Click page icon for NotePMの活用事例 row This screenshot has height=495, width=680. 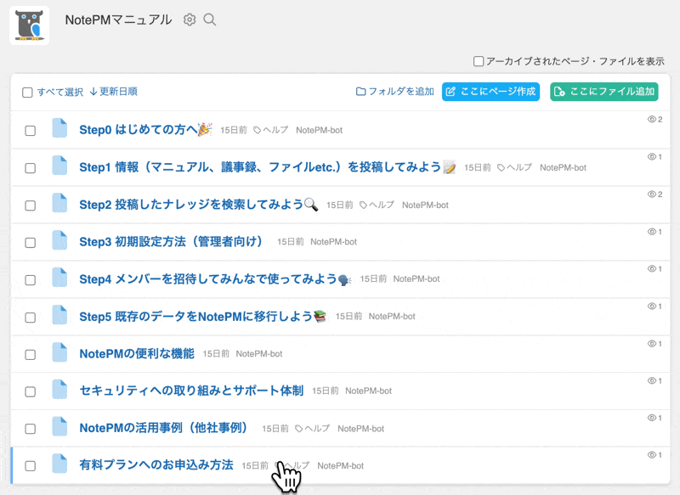(x=59, y=426)
